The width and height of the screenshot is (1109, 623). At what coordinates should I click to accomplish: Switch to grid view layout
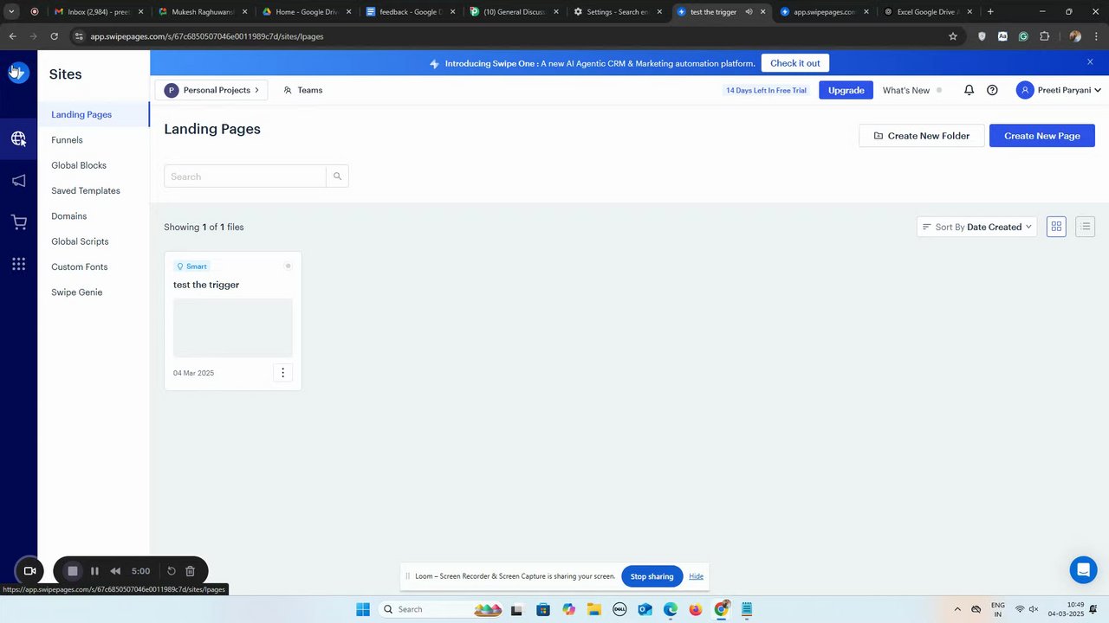(x=1056, y=227)
